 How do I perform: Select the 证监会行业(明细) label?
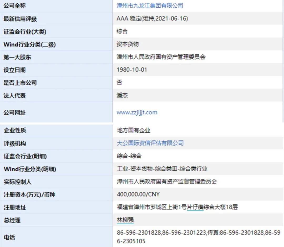[25, 156]
